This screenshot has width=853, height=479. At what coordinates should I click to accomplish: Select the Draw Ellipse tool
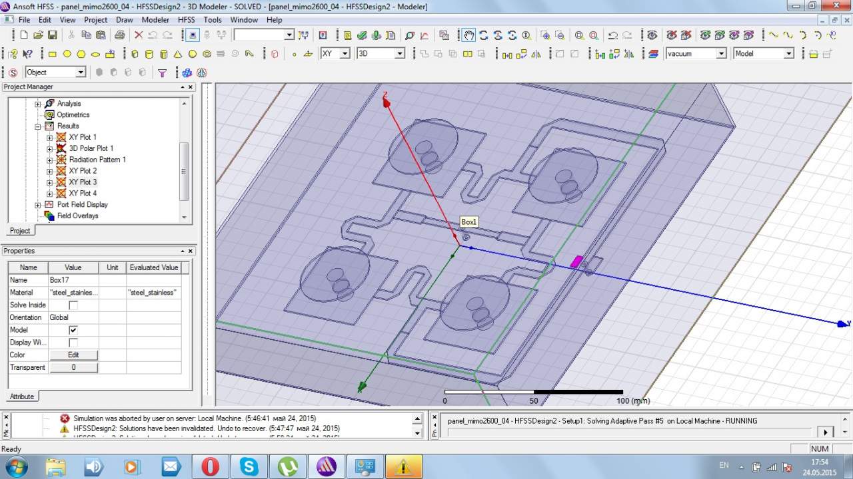(x=95, y=54)
